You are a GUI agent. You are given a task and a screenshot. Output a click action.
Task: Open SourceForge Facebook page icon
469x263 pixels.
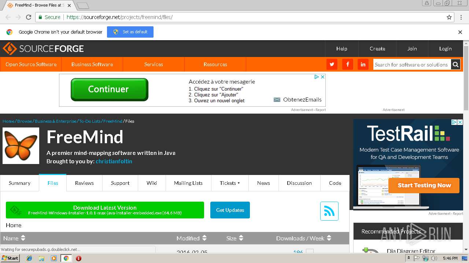[347, 64]
